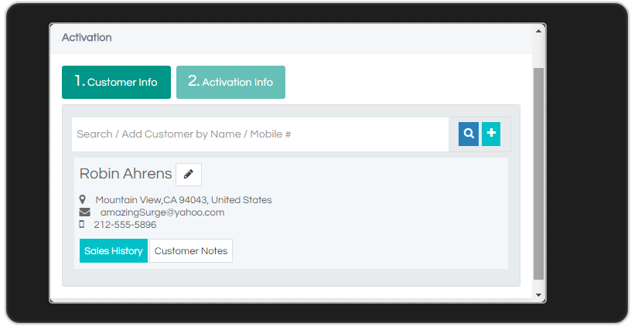Click the envelope email icon
The image size is (638, 333).
tap(84, 212)
